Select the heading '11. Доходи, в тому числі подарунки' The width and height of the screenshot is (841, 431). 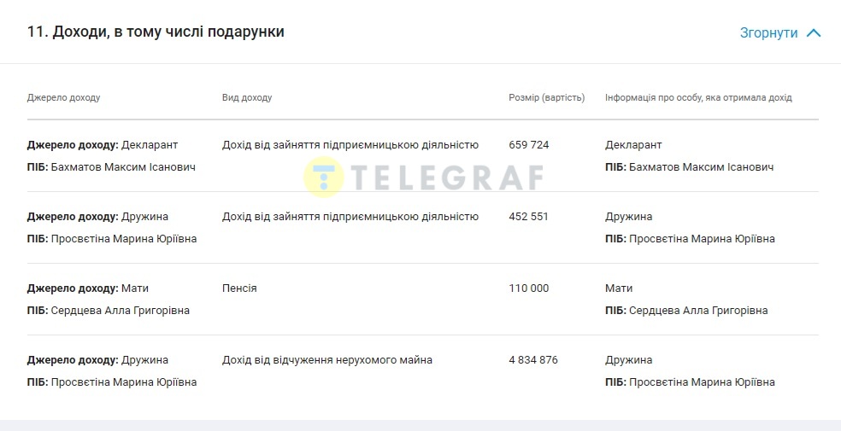(156, 32)
